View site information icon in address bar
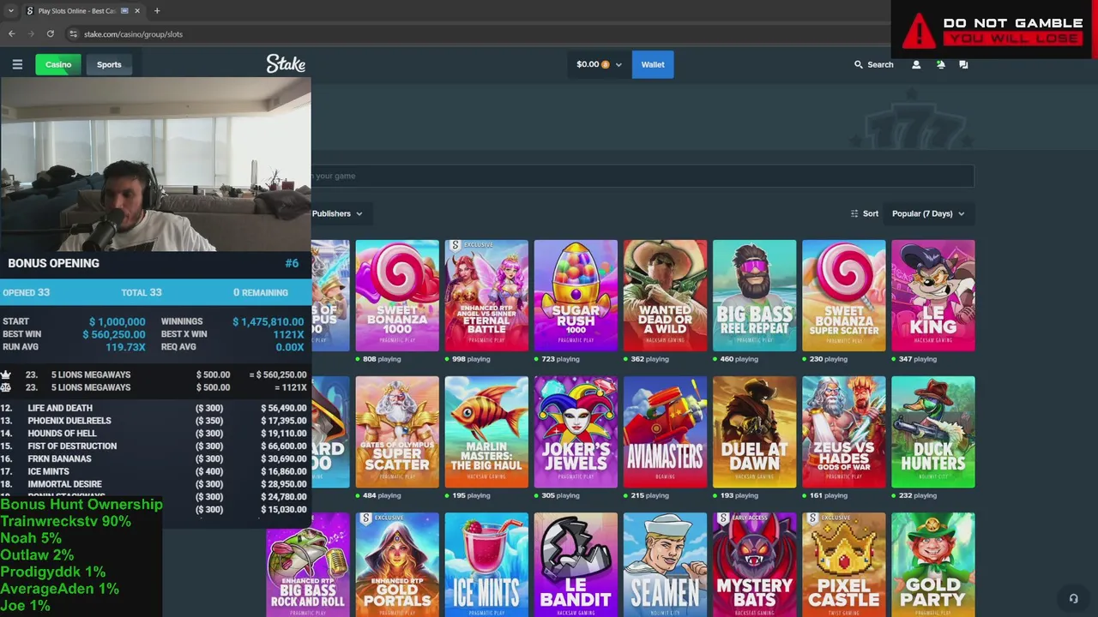This screenshot has height=617, width=1098. point(73,33)
